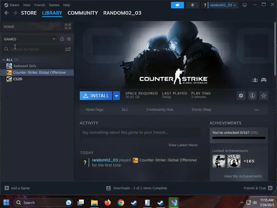Open the advanced filter sliders icon
The height and width of the screenshot is (208, 277).
68,49
